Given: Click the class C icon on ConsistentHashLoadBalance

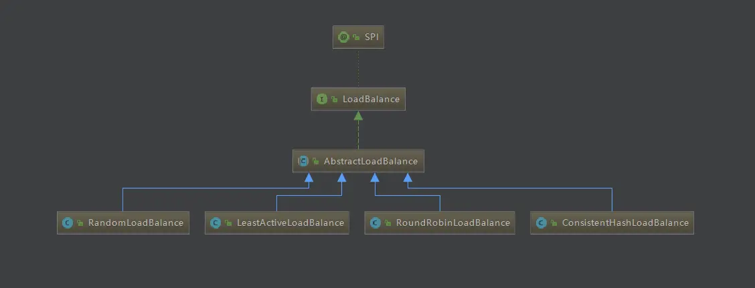Looking at the screenshot, I should (541, 223).
